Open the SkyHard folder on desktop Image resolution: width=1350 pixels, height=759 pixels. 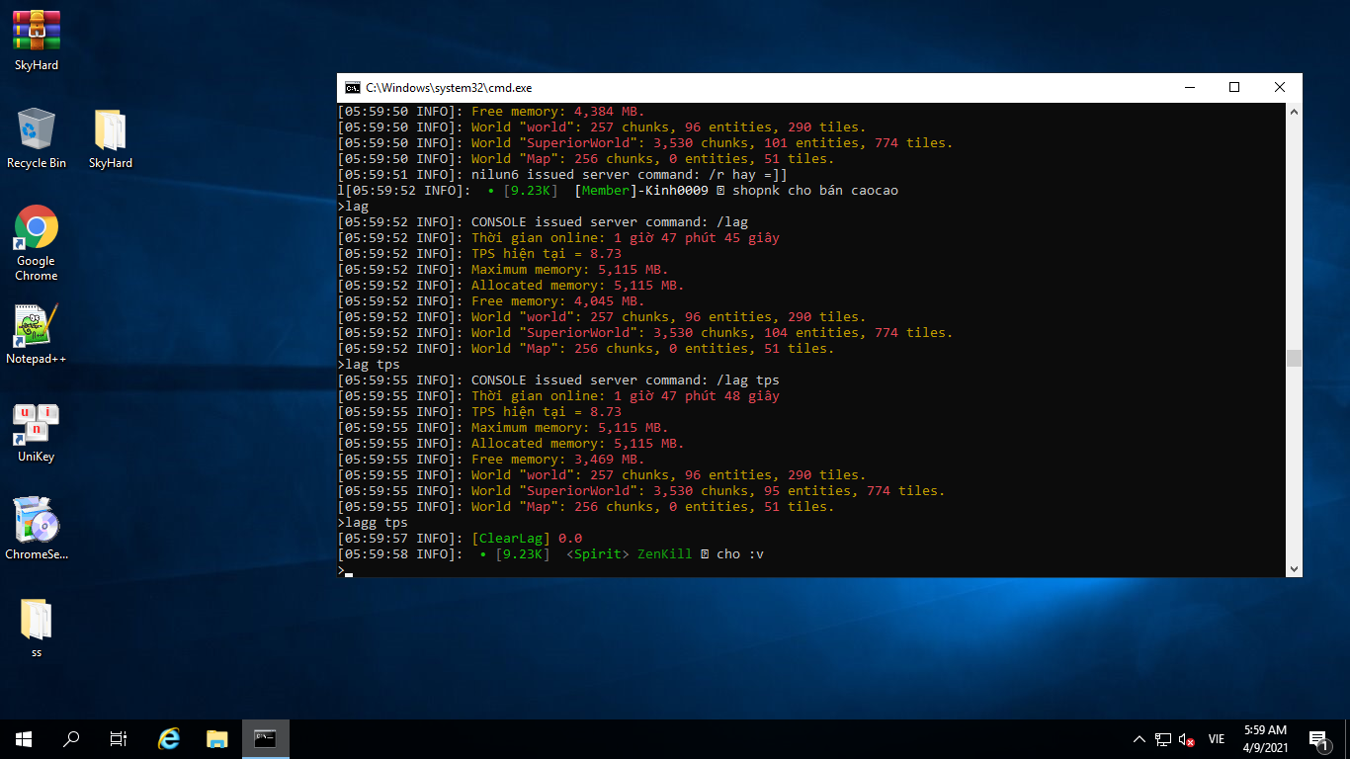111,130
